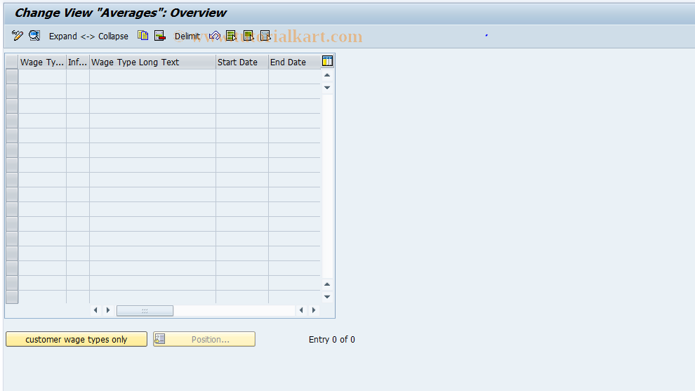Image resolution: width=695 pixels, height=391 pixels.
Task: Click top scroll up arrow of table
Action: 327,75
